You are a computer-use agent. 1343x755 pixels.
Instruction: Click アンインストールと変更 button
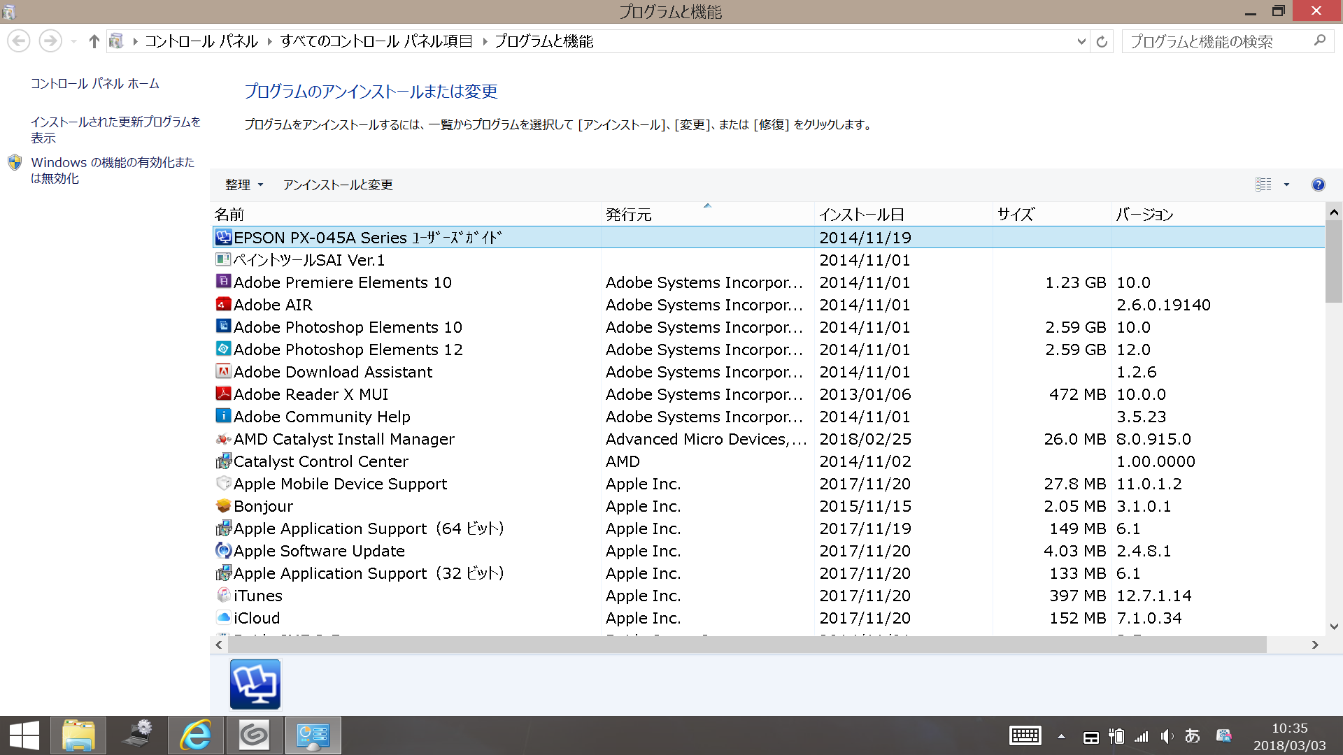tap(338, 185)
